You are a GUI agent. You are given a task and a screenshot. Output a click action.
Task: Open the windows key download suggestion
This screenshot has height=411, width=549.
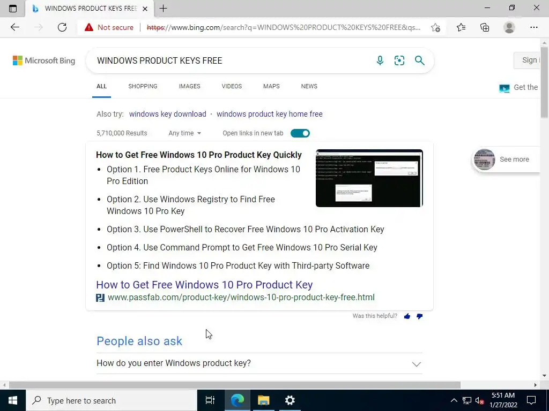click(x=168, y=114)
